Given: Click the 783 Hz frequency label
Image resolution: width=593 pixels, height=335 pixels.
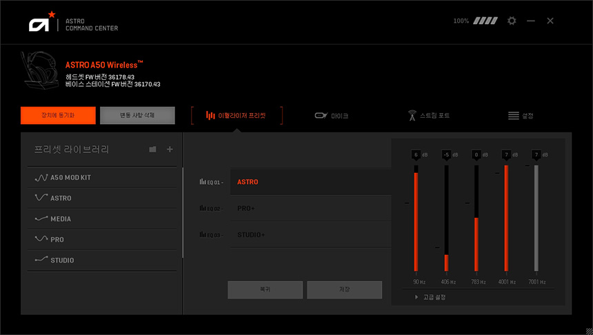Looking at the screenshot, I should click(x=479, y=282).
